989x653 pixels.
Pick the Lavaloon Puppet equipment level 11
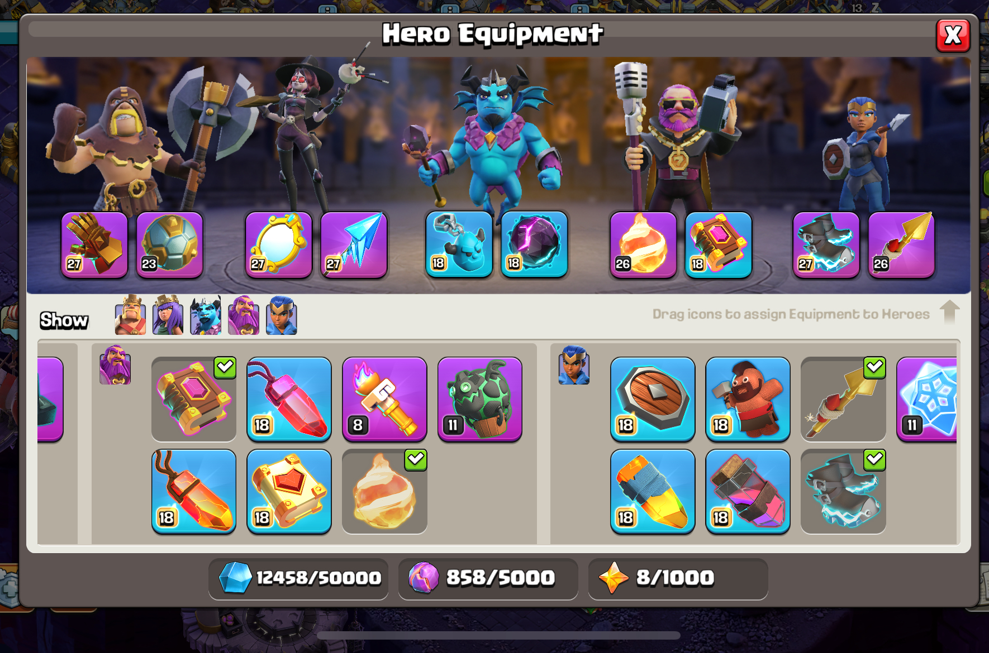pyautogui.click(x=480, y=399)
